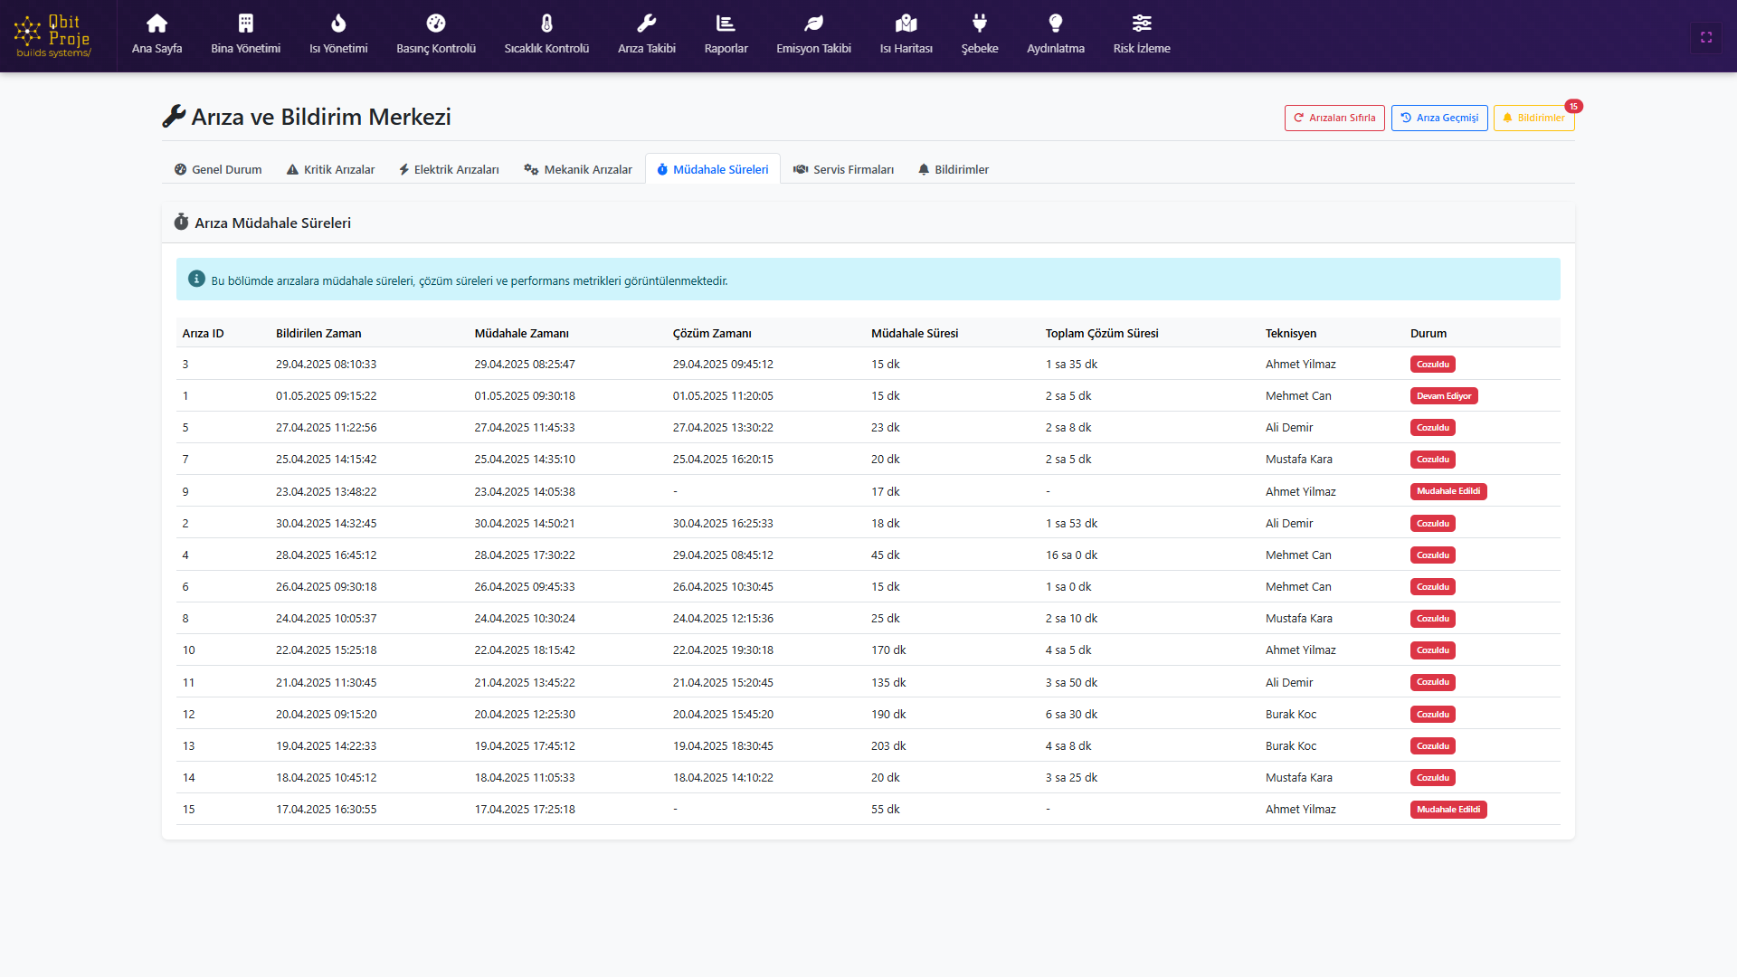Toggle fullscreen mode icon
Screen dimensions: 1737x977
pyautogui.click(x=1706, y=37)
